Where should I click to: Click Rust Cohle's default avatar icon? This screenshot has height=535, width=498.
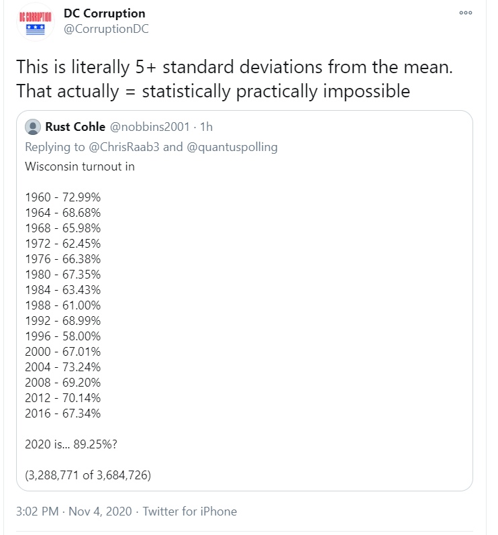[x=33, y=127]
